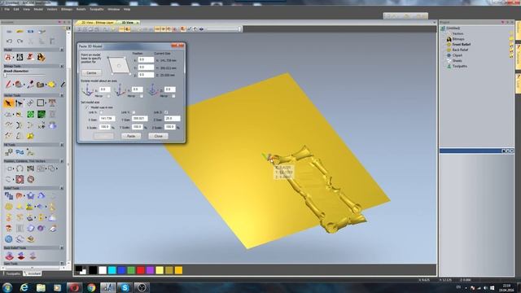Toggle the Mirror checkbox for Y rotation
521x293 pixels.
coord(141,96)
